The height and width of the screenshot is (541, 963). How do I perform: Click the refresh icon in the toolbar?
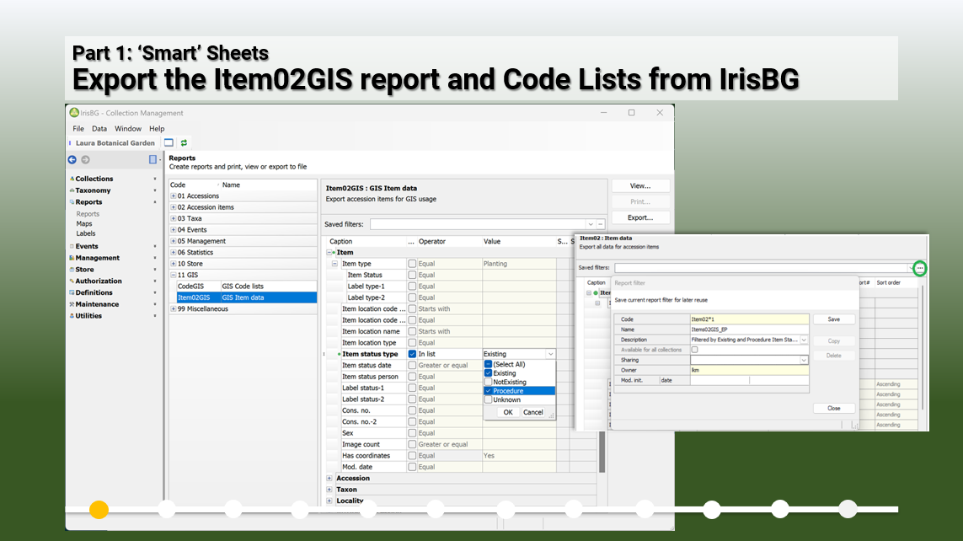coord(185,142)
